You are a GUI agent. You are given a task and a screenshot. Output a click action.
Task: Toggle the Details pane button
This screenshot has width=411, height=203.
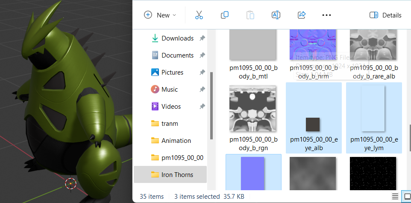coord(385,15)
